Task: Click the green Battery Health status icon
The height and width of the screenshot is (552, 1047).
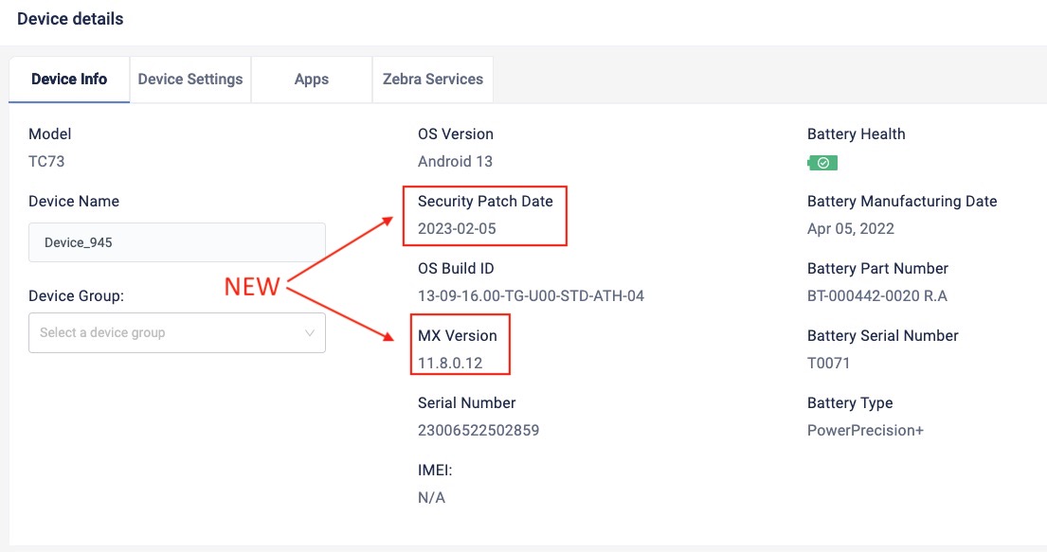Action: click(822, 163)
